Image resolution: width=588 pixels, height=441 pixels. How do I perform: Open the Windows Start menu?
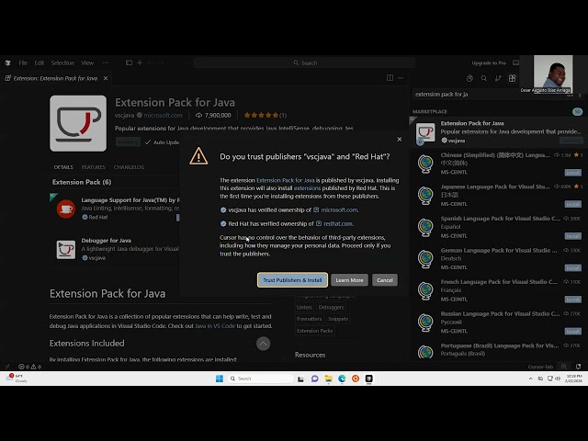click(220, 379)
